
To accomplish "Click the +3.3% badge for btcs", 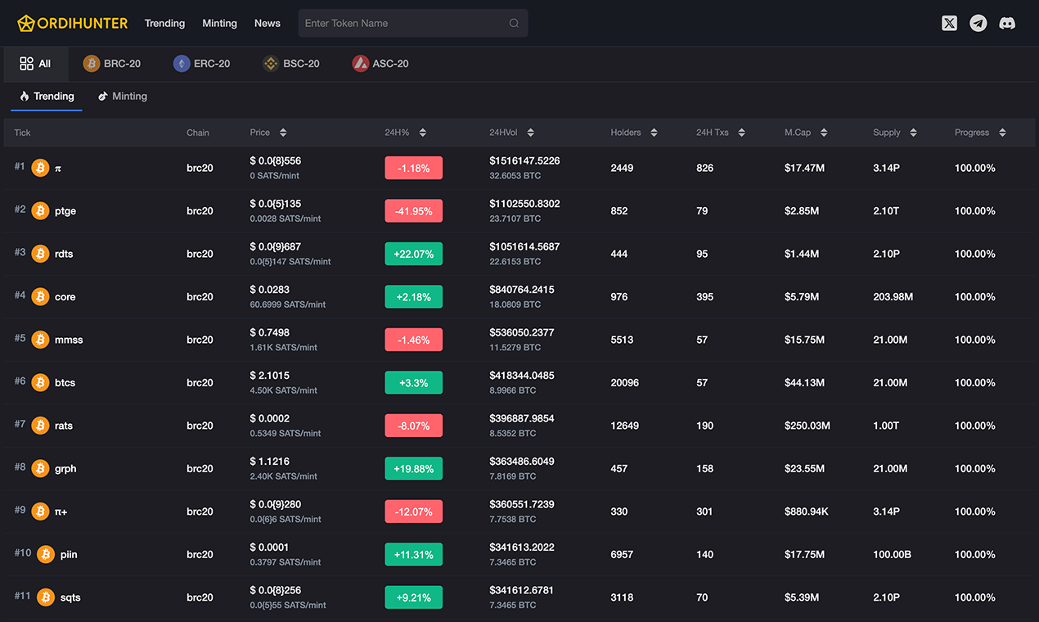I will click(x=413, y=382).
